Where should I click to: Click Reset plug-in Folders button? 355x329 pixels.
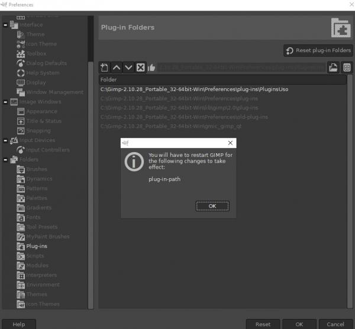pyautogui.click(x=318, y=50)
